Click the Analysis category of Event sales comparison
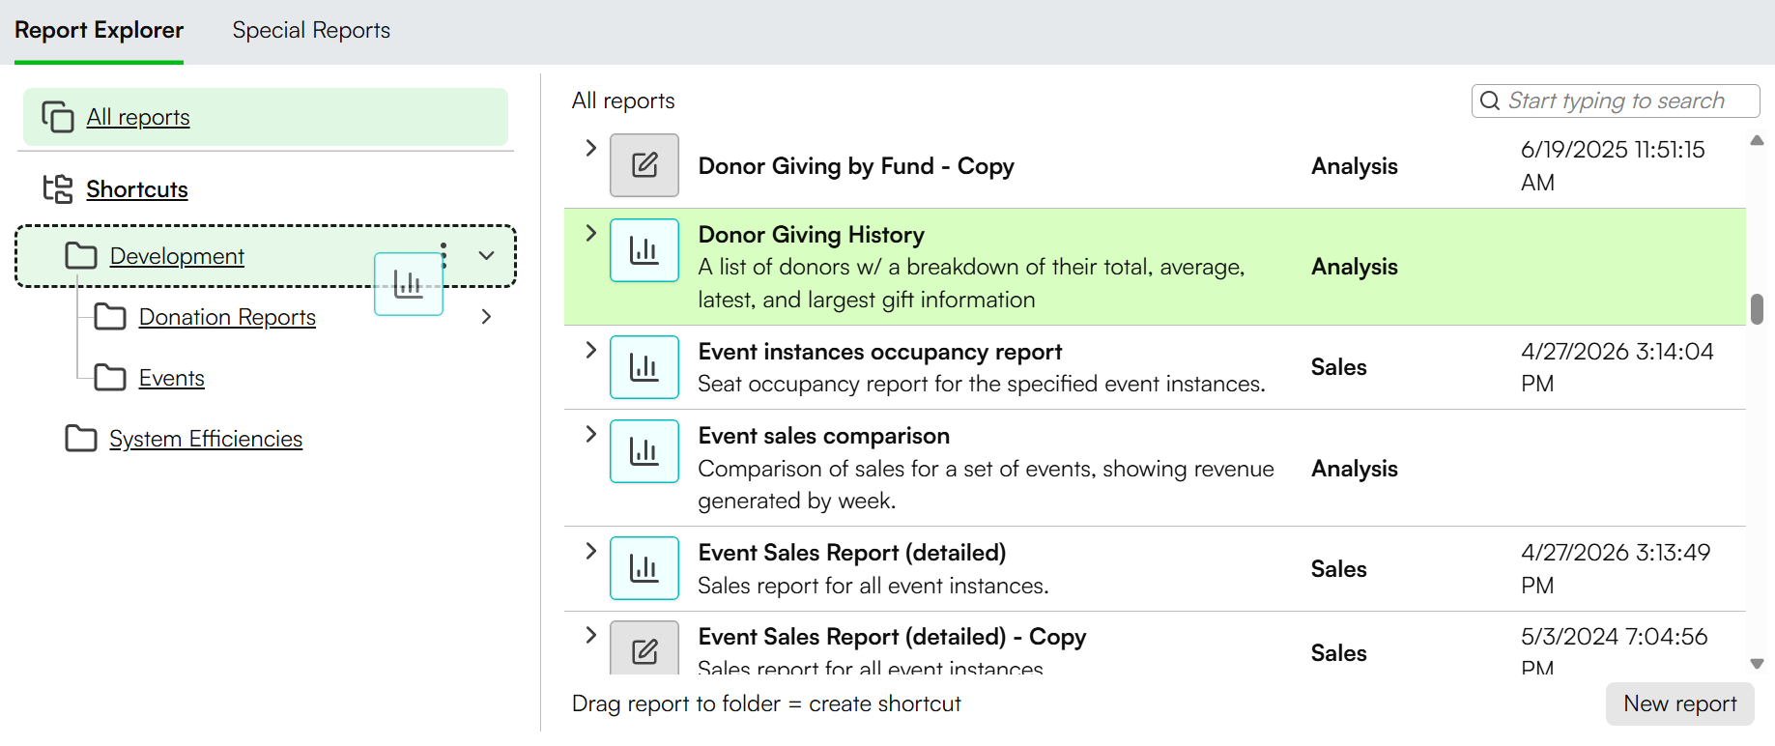1775x746 pixels. click(x=1355, y=469)
